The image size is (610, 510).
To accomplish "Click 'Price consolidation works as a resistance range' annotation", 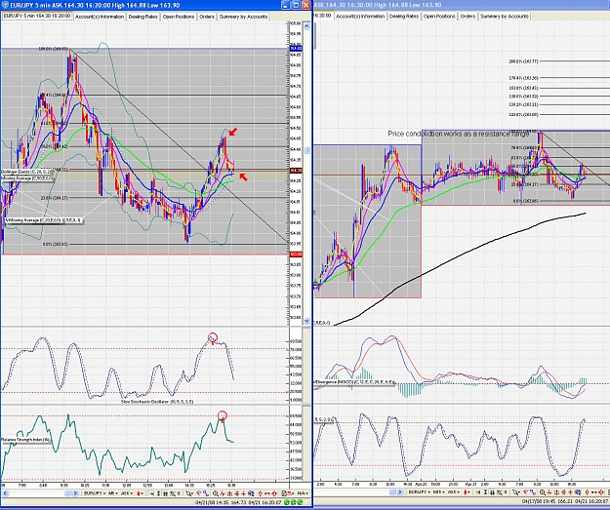I will coord(459,134).
